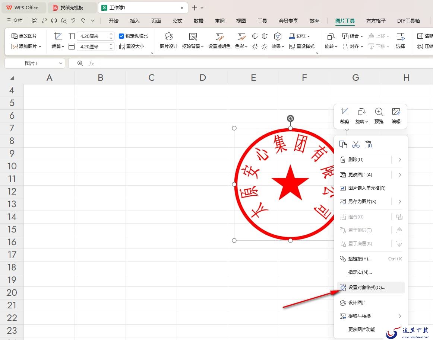Screen dimensions: 433x340
Task: Open the 另存为图片(S) submenu arrow
Action: 399,202
